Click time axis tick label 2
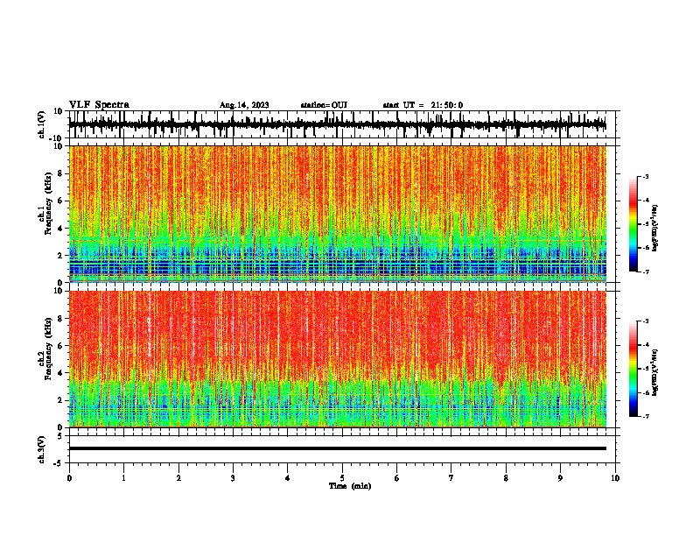 tap(178, 478)
